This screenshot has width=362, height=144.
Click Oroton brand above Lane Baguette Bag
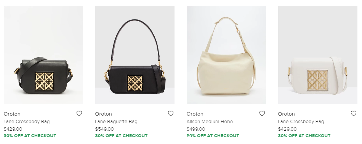[103, 114]
